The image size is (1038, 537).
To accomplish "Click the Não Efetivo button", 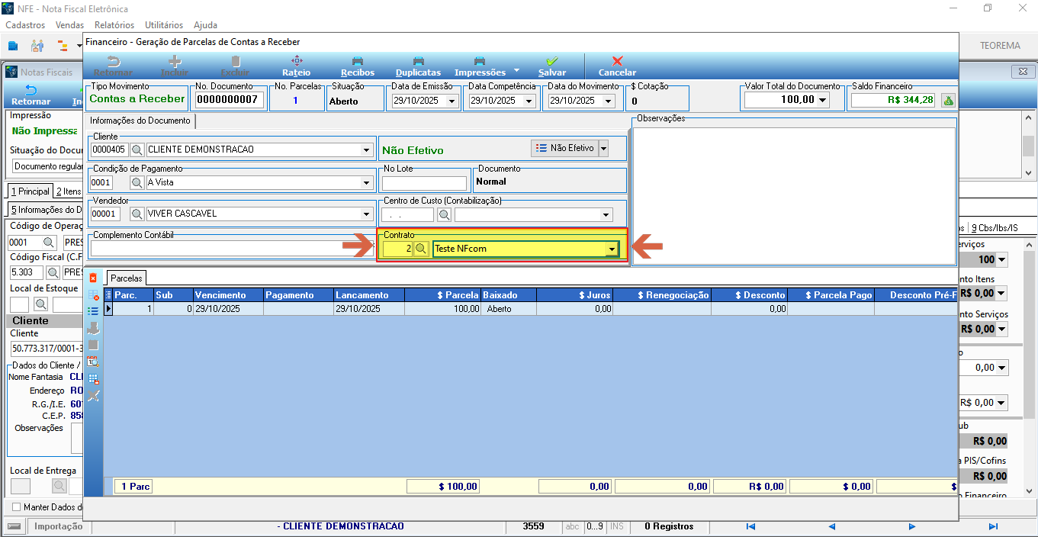I will pos(564,148).
